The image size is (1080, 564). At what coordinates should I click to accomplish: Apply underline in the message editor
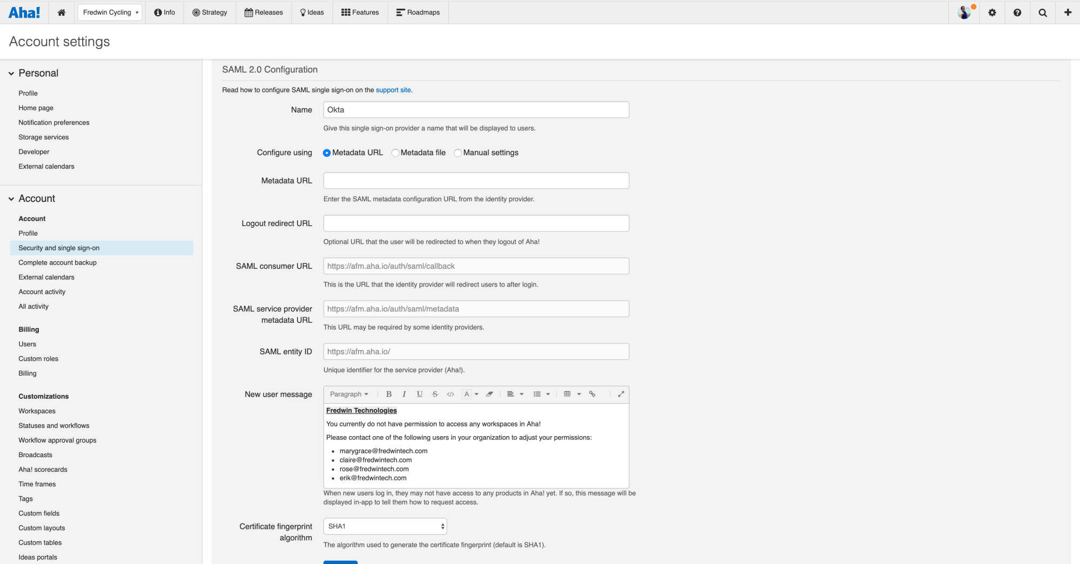tap(420, 394)
